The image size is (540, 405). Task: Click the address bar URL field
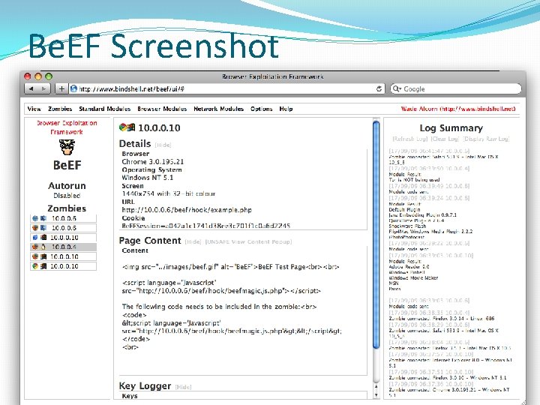pyautogui.click(x=226, y=88)
